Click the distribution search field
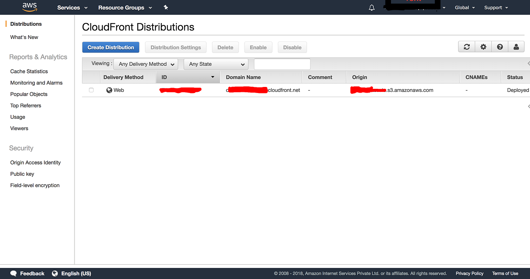Image resolution: width=530 pixels, height=279 pixels. (x=282, y=64)
